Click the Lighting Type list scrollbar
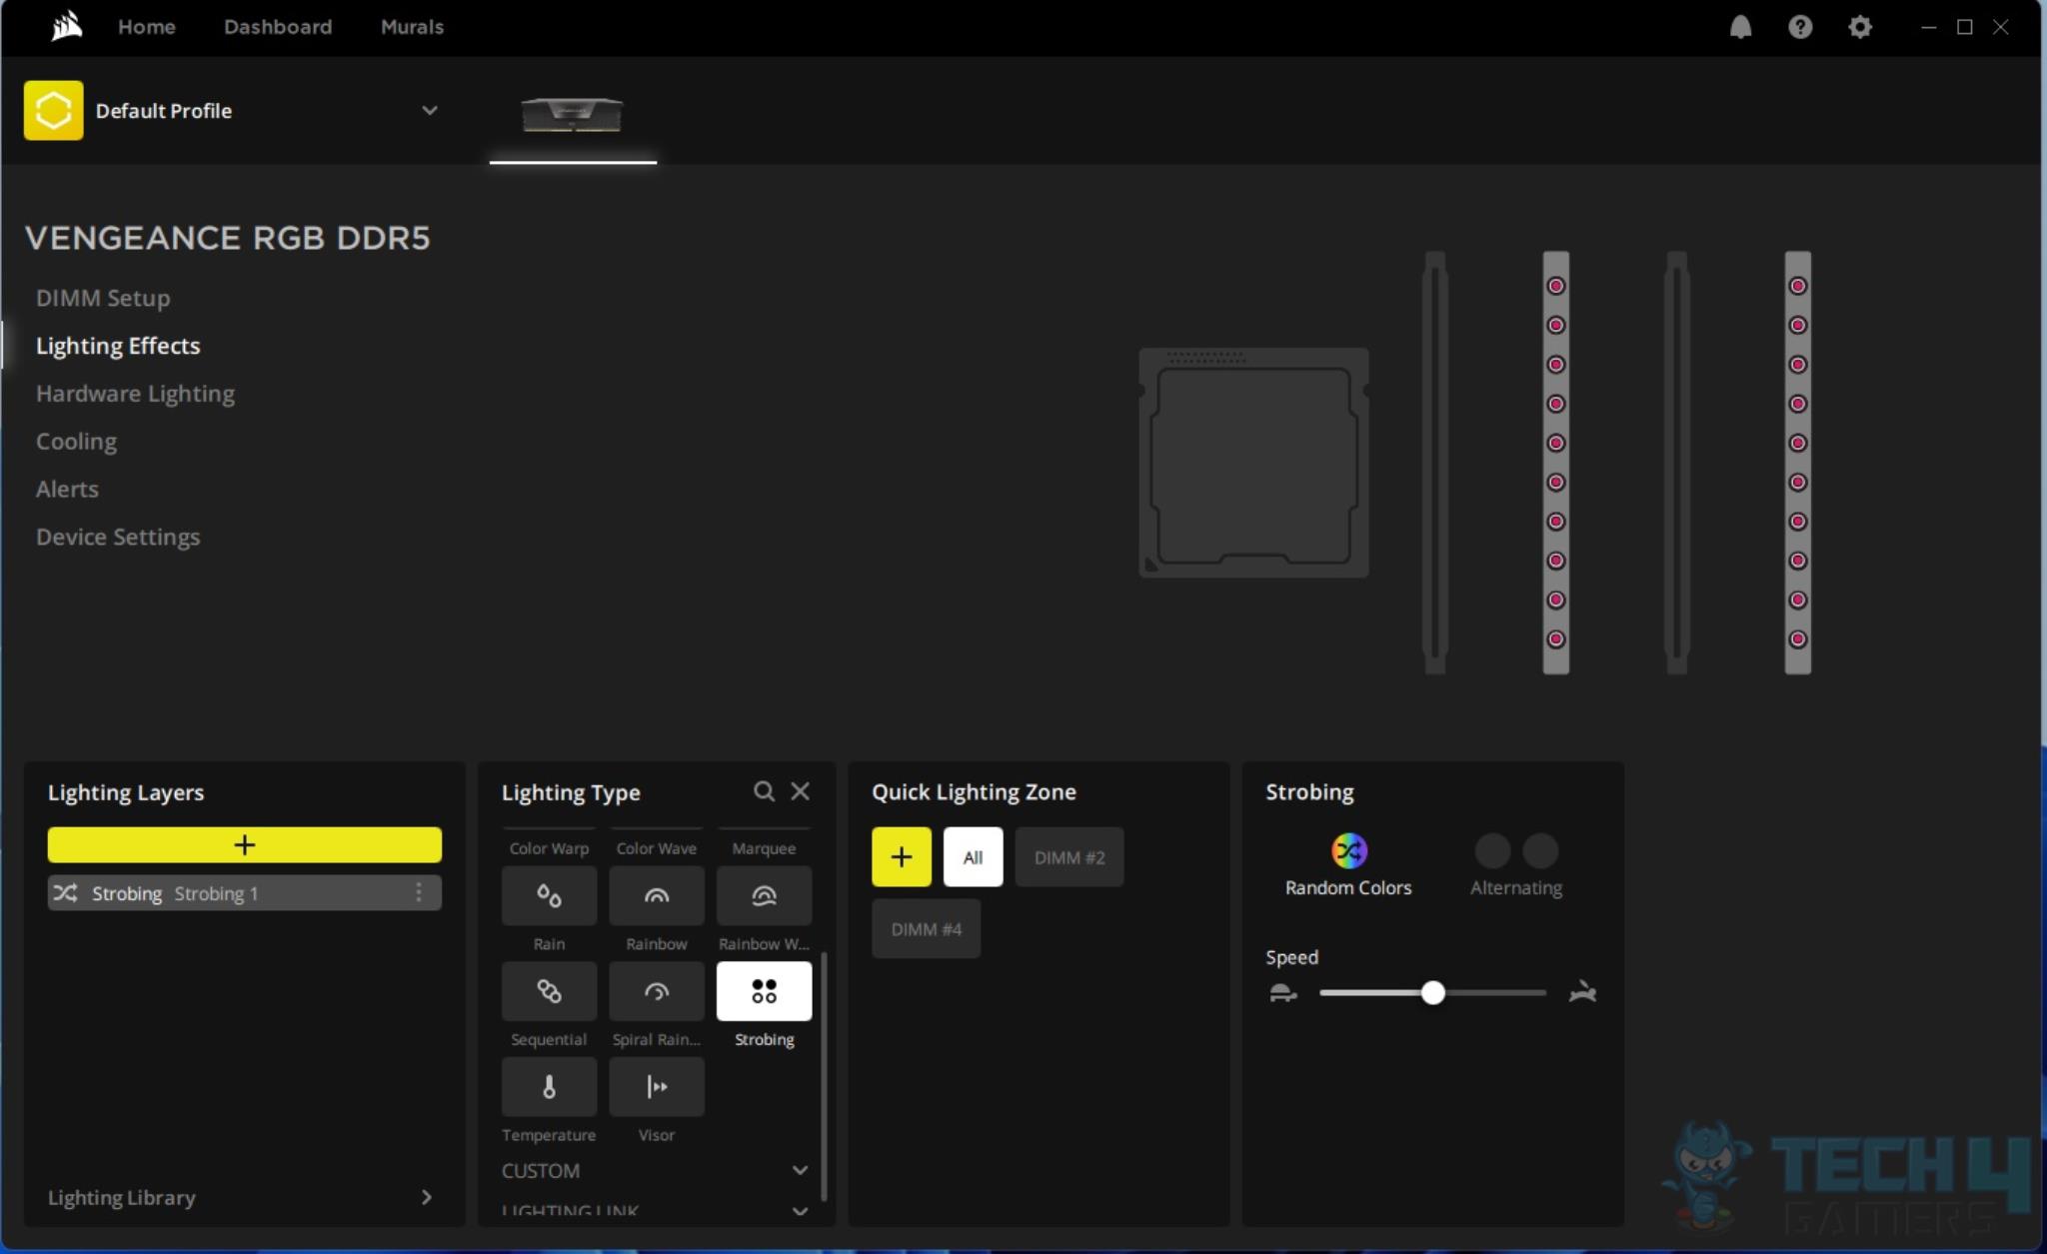Screen dimensions: 2047x1254 pos(824,1075)
